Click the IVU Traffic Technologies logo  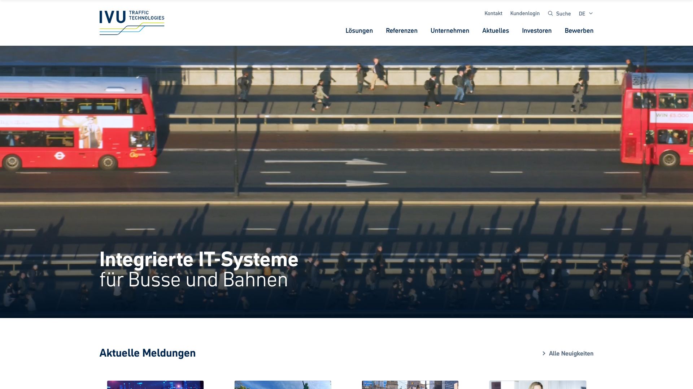click(x=132, y=22)
